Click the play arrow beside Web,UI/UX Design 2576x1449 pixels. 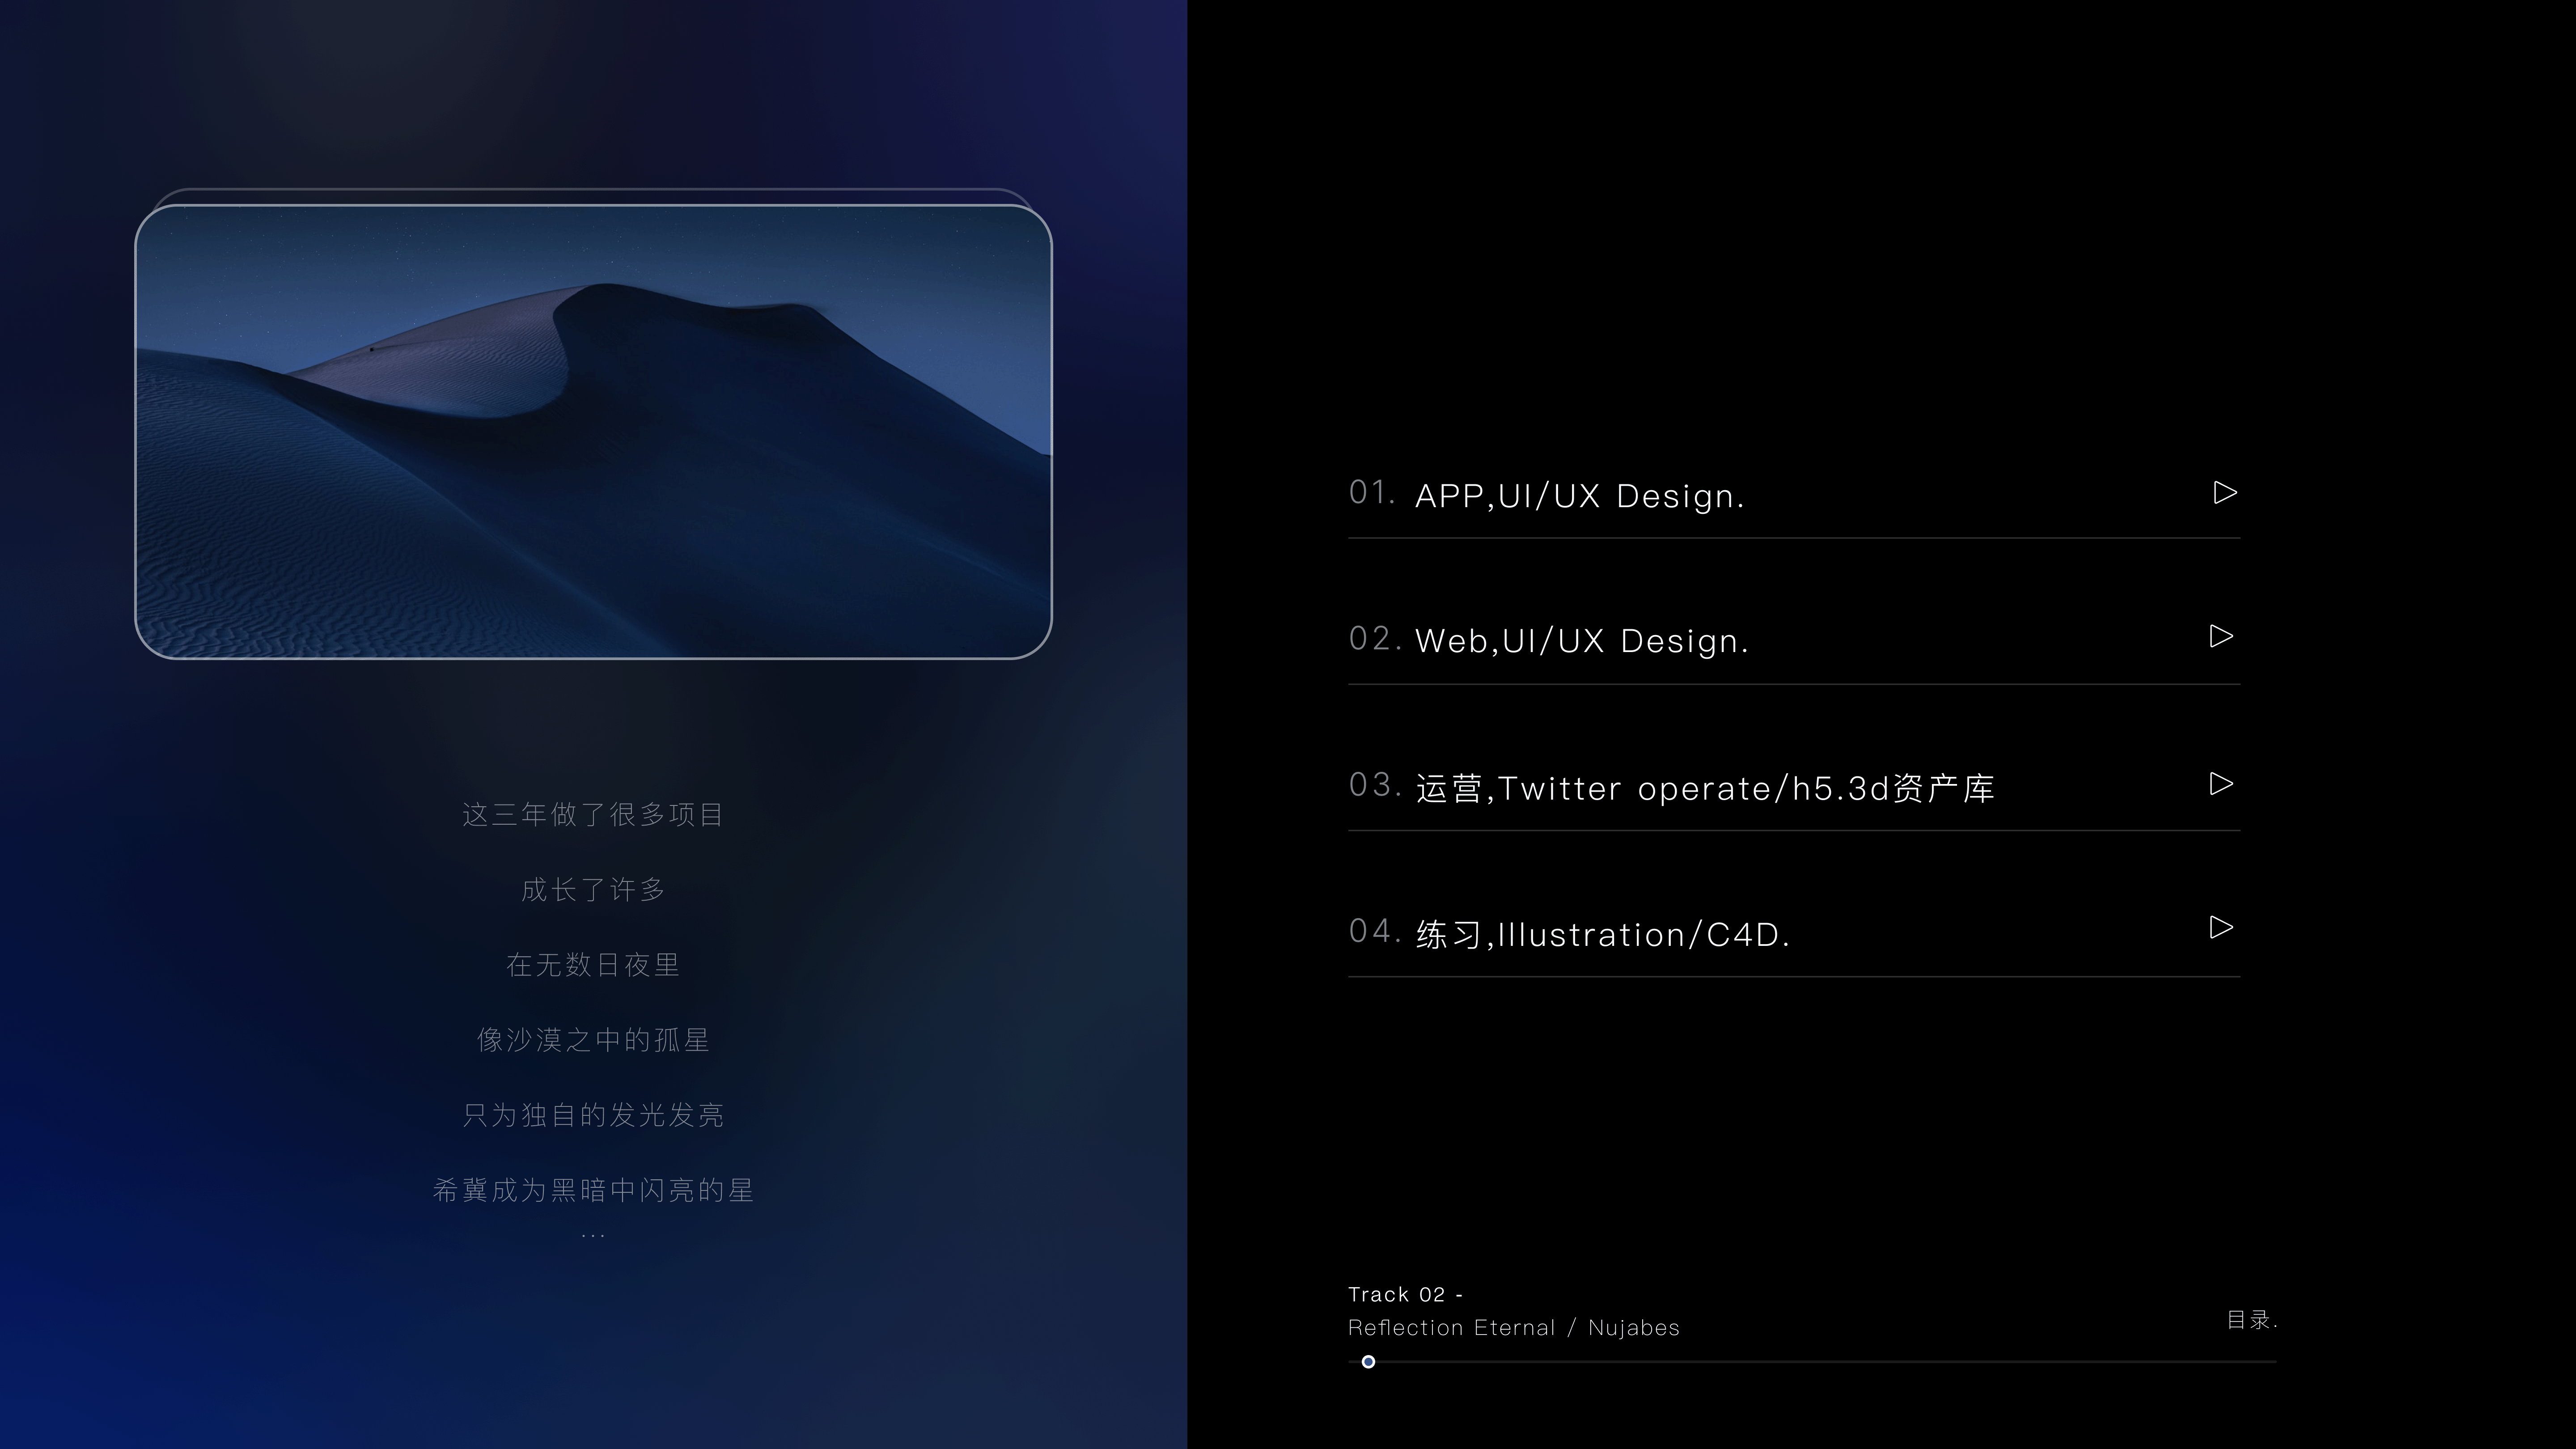2221,636
